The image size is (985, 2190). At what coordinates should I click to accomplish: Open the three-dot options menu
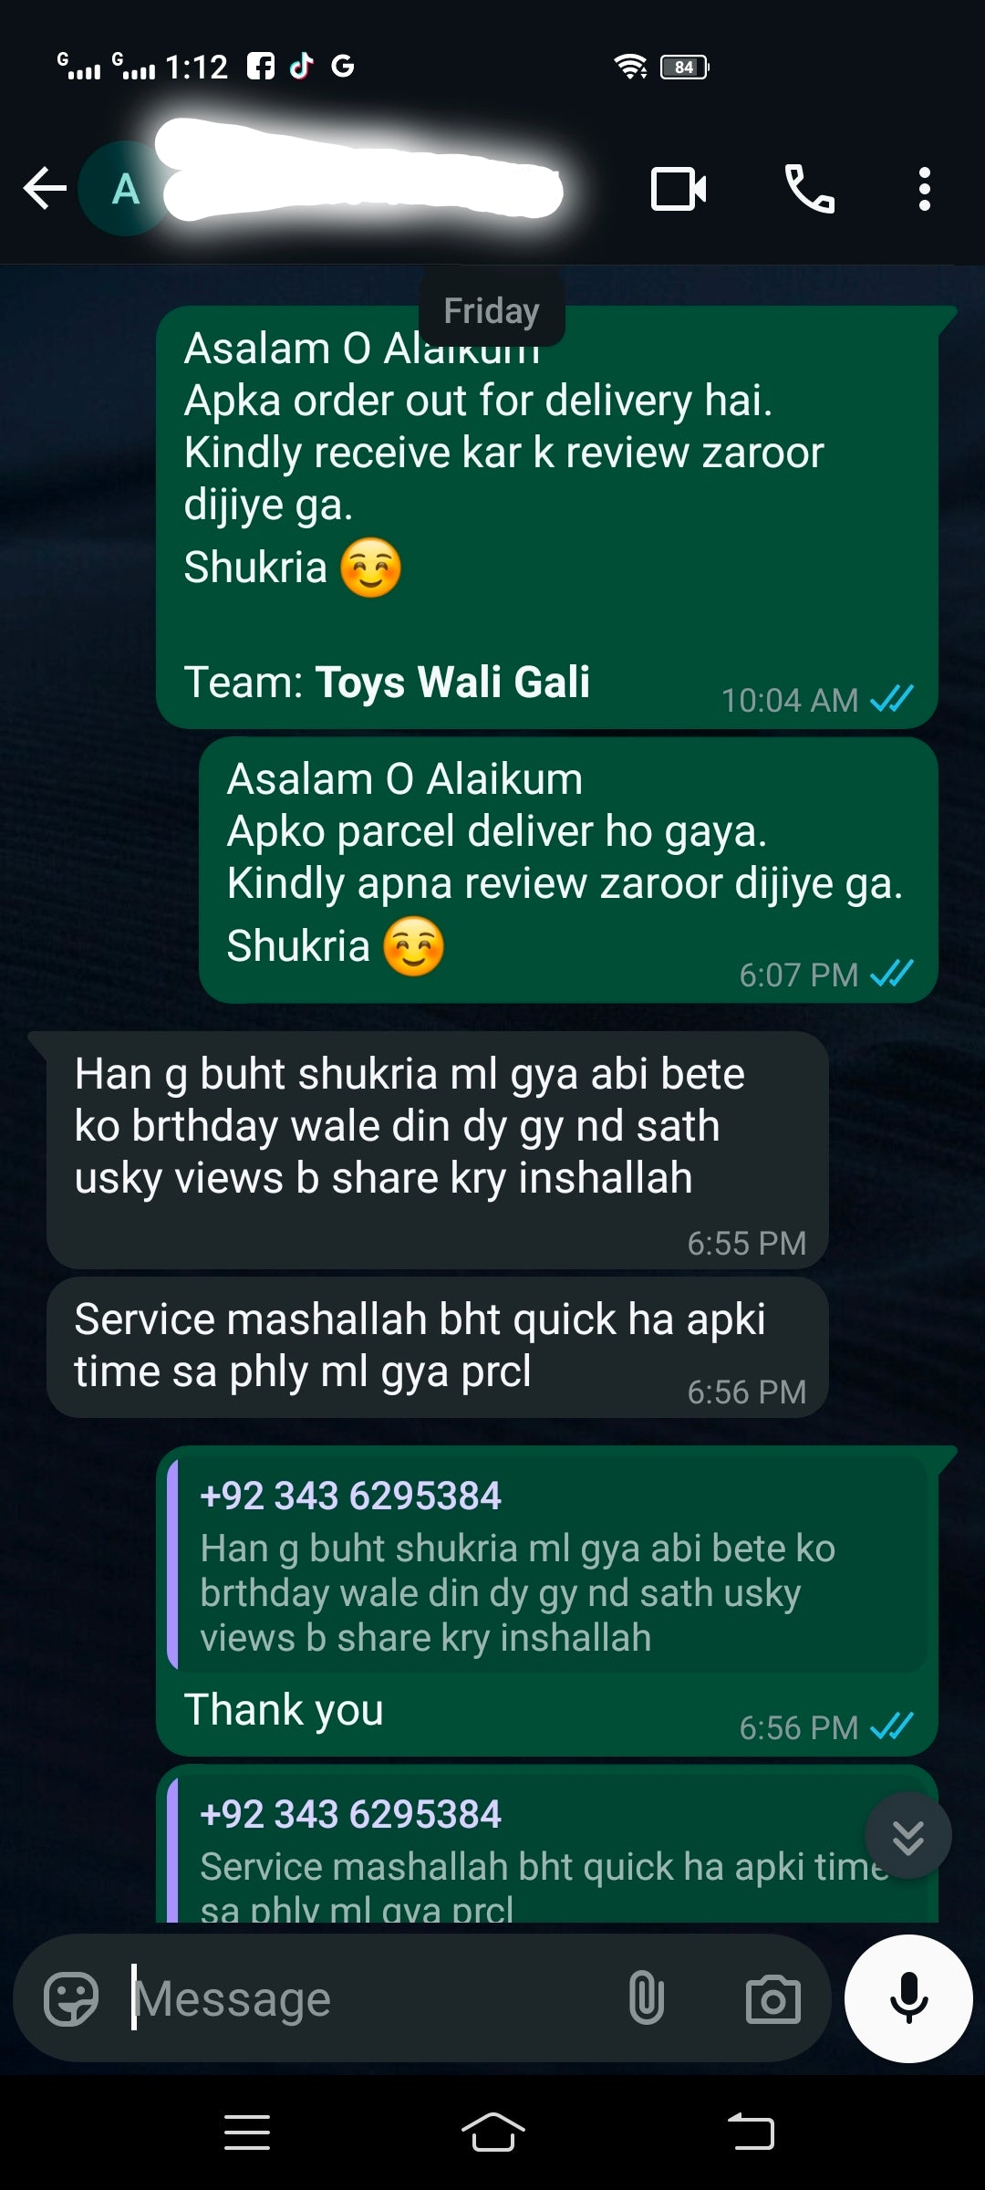click(x=925, y=189)
